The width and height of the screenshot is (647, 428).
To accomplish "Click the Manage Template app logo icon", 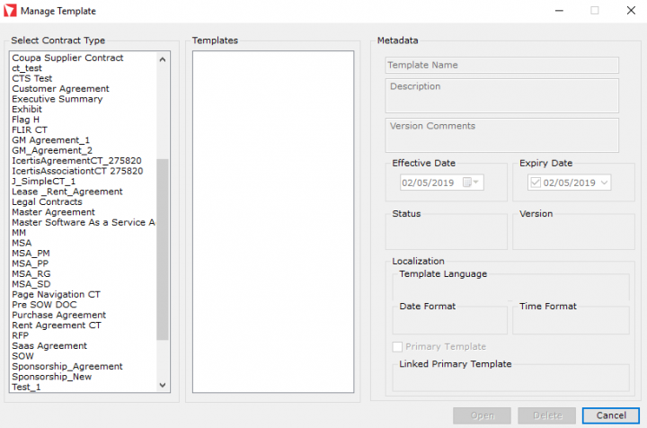I will (10, 11).
